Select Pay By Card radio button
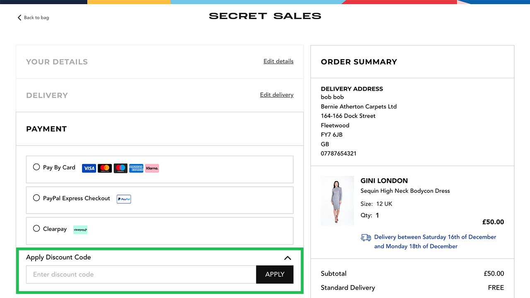This screenshot has width=530, height=298. click(36, 167)
